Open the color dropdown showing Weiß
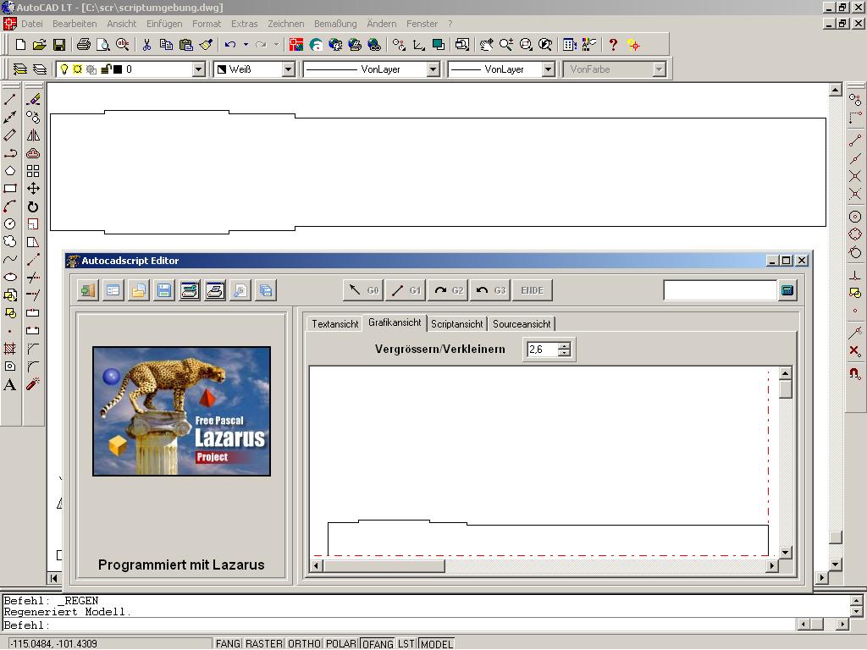867x650 pixels. [x=288, y=69]
